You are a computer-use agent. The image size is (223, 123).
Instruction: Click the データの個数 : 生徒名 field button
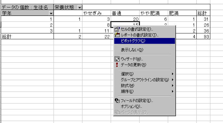[x=27, y=7]
